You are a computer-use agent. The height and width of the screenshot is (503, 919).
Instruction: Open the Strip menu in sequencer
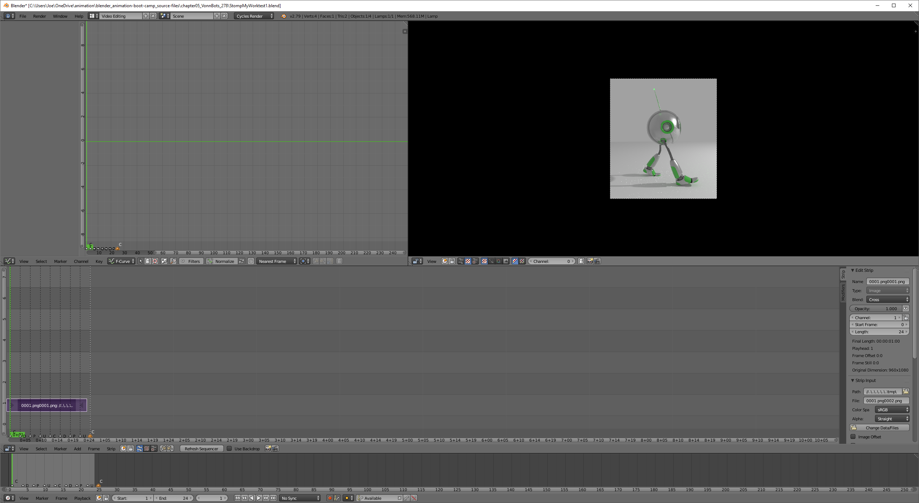[x=111, y=448]
